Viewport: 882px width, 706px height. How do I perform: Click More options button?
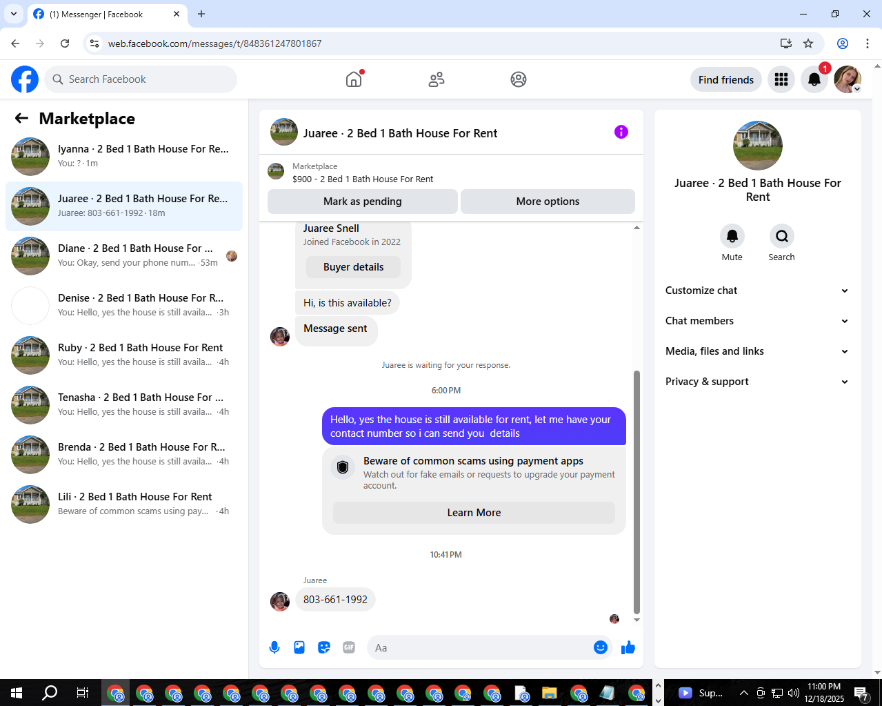(548, 202)
